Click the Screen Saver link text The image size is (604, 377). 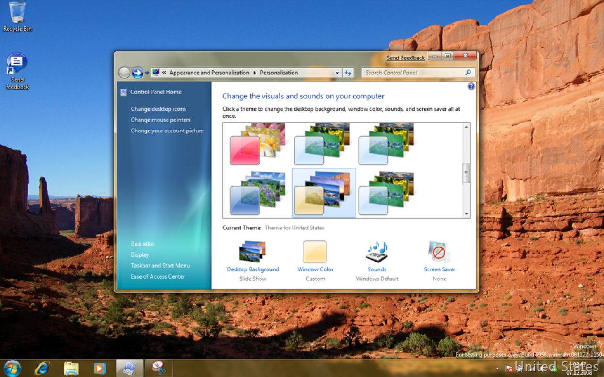439,270
